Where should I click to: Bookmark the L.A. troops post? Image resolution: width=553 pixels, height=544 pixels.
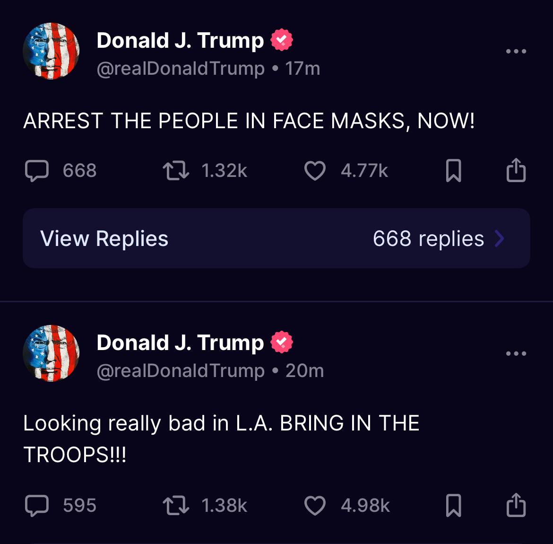tap(454, 506)
